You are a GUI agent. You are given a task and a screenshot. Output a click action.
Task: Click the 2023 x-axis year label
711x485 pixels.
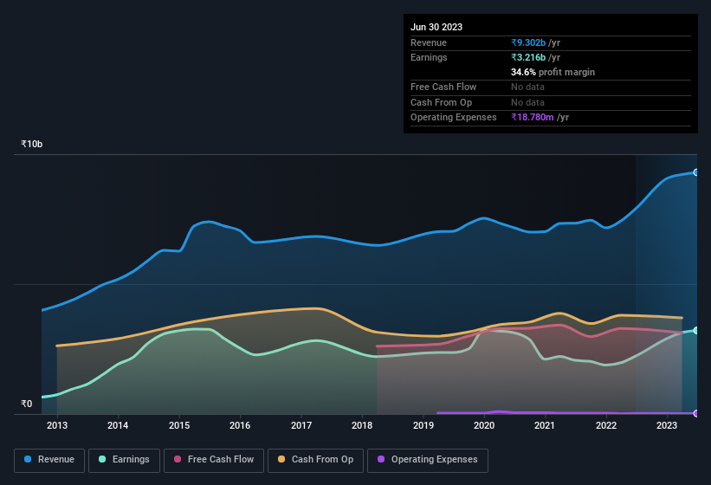point(667,425)
